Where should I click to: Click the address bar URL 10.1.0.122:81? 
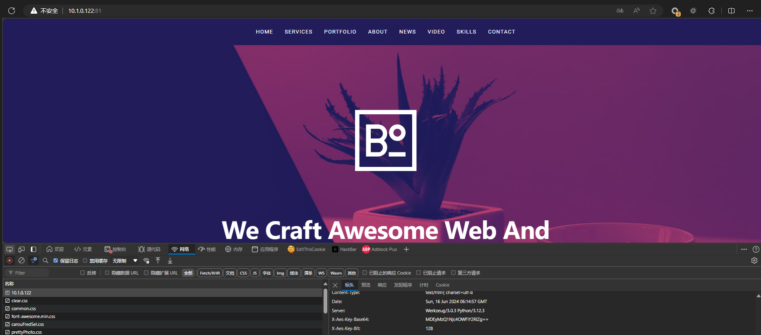pos(85,11)
